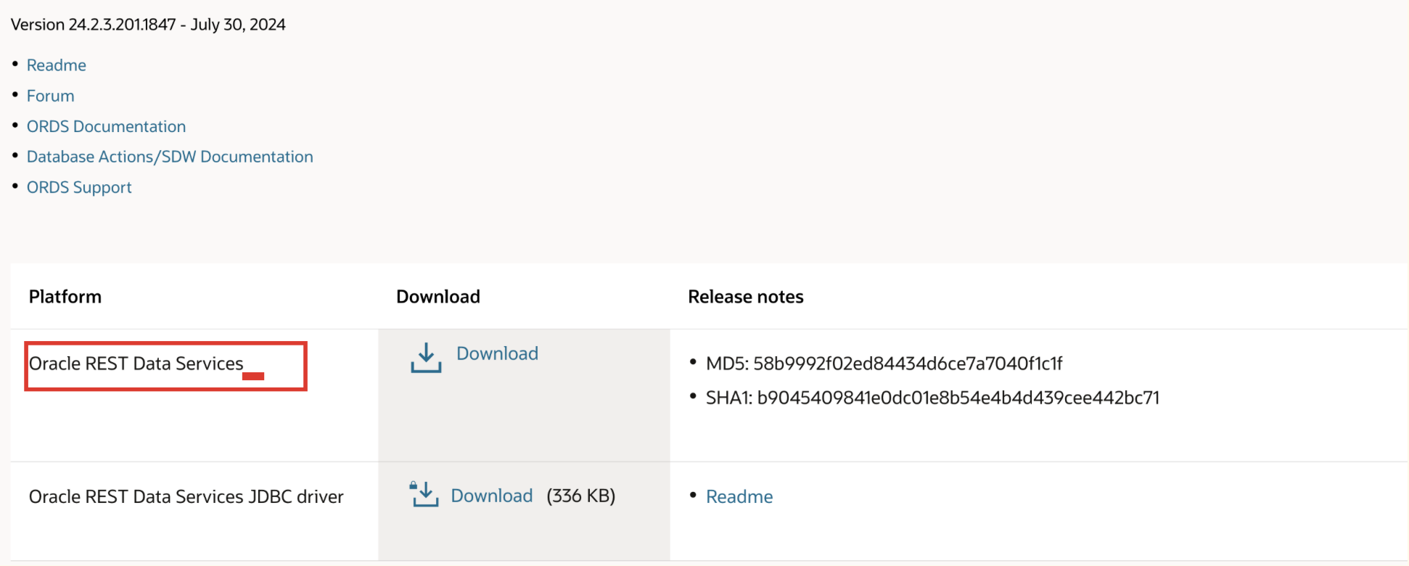Open the Forum link
1409x566 pixels.
pos(51,96)
